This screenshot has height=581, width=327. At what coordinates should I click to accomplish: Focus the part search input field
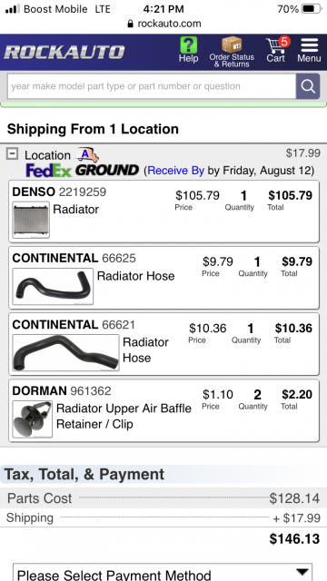pyautogui.click(x=152, y=86)
